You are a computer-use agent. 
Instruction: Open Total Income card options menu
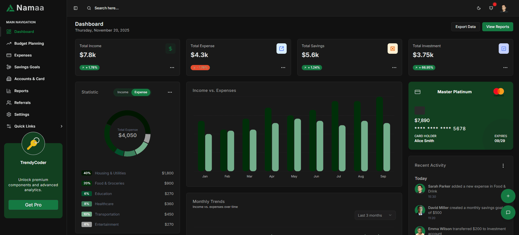tap(172, 67)
